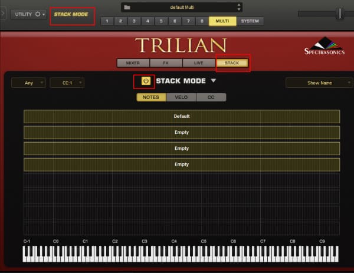Open the Any channel dropdown

29,83
